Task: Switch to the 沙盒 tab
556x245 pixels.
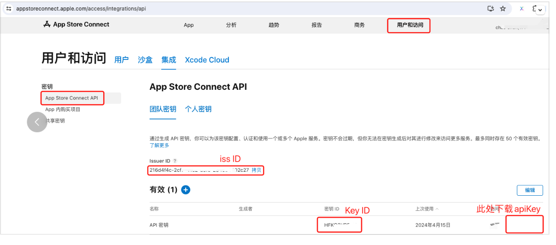Action: pyautogui.click(x=145, y=60)
